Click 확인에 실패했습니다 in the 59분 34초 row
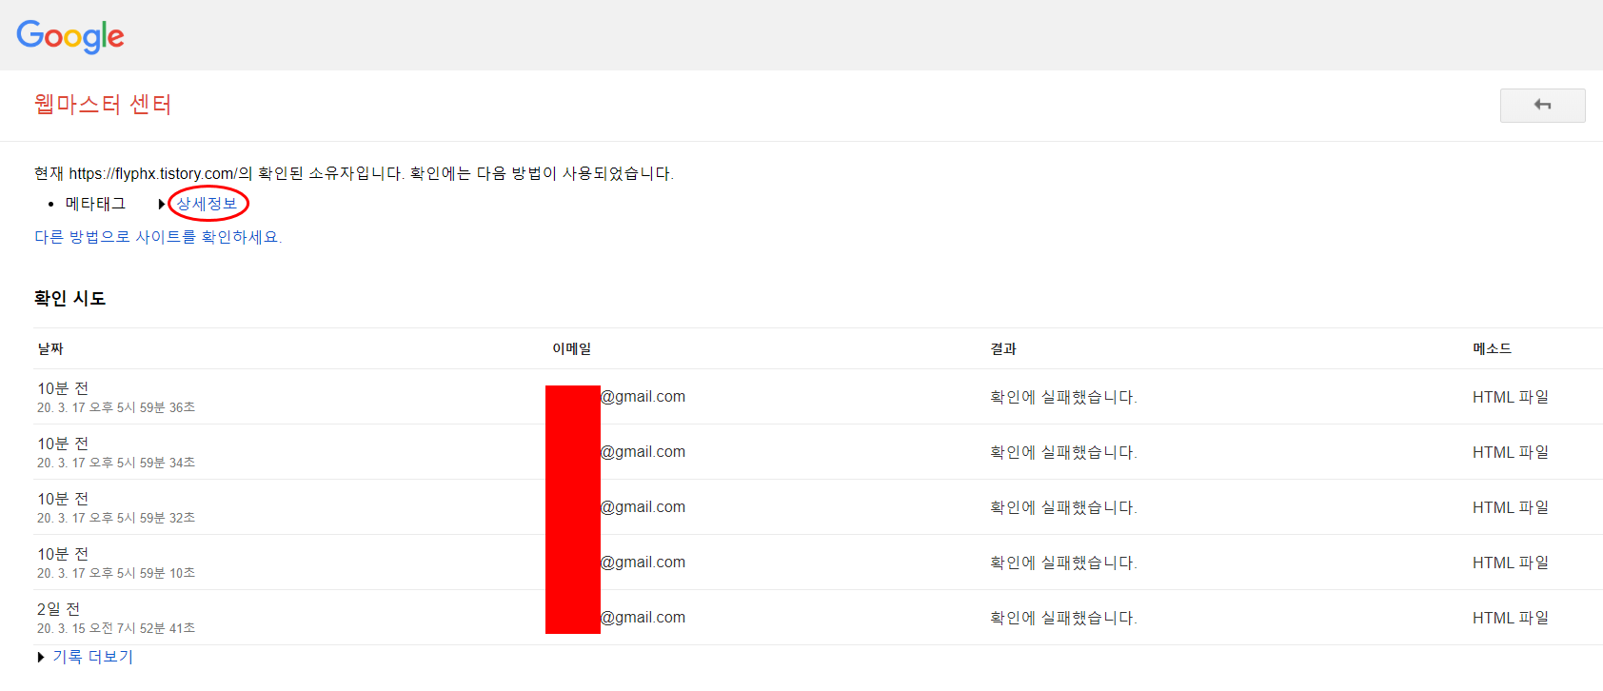This screenshot has height=691, width=1603. click(x=1063, y=452)
